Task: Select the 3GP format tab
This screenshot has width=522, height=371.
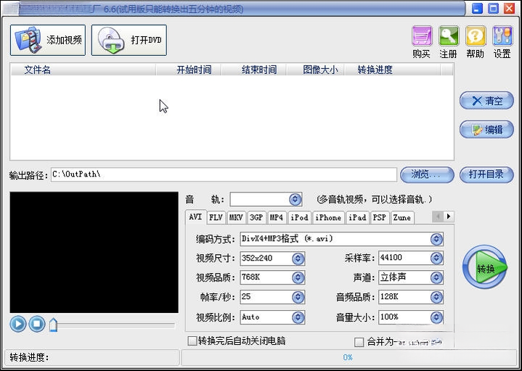Action: (256, 218)
